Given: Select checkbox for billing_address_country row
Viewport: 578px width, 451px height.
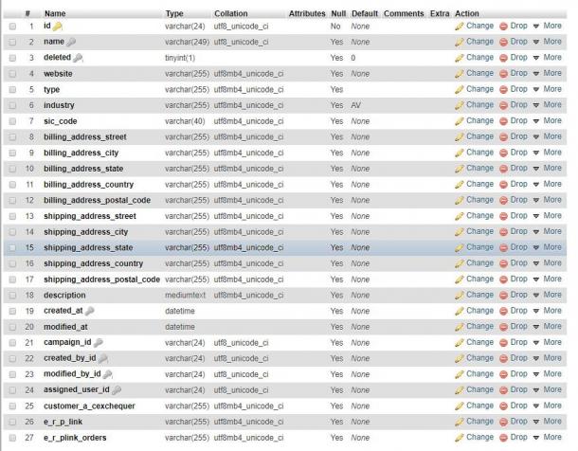Looking at the screenshot, I should (12, 185).
